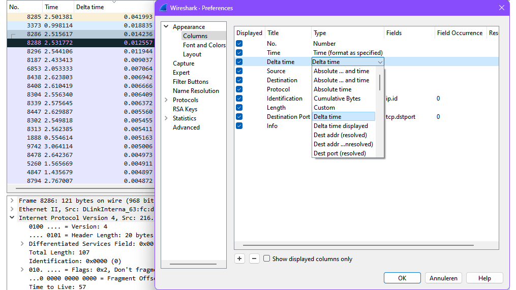Viewport: 516px width, 290px height.
Task: Uncheck the Delta time displayed checkbox
Action: click(239, 62)
